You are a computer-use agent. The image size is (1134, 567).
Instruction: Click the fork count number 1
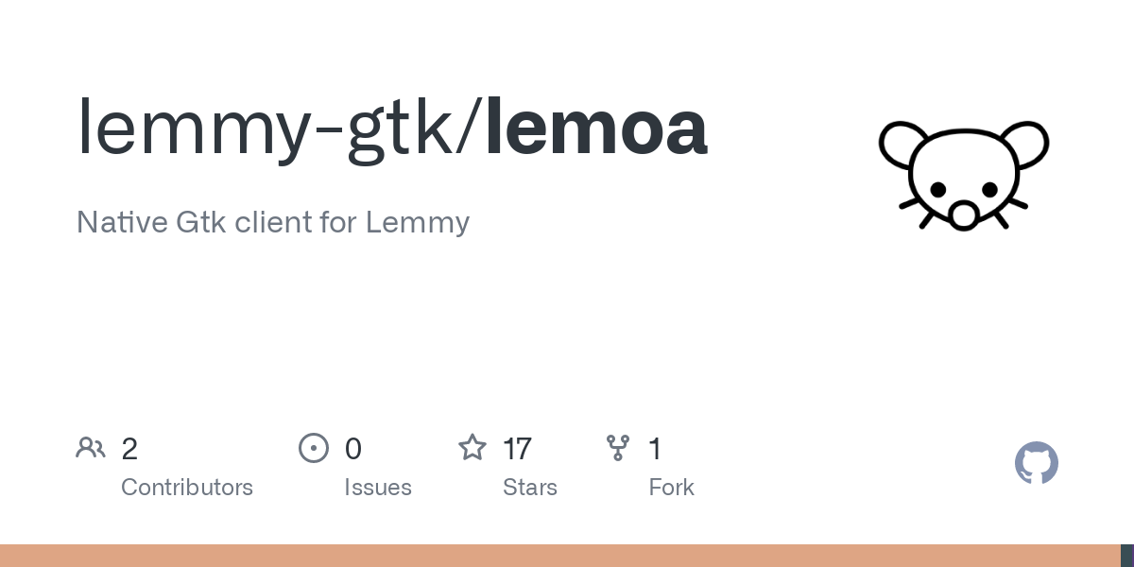[x=655, y=449]
